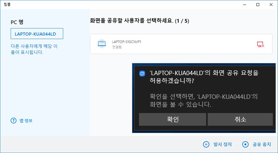Close the 팀플 window
Viewport: 278px width, 153px height.
tap(271, 5)
